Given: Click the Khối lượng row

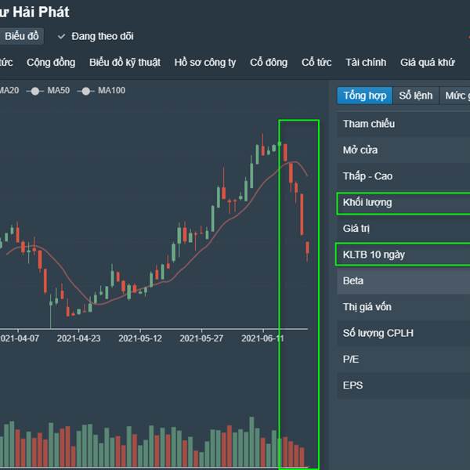Looking at the screenshot, I should [403, 203].
